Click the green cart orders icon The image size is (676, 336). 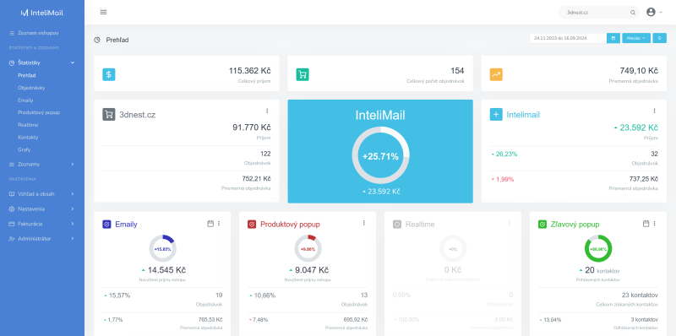[x=303, y=74]
